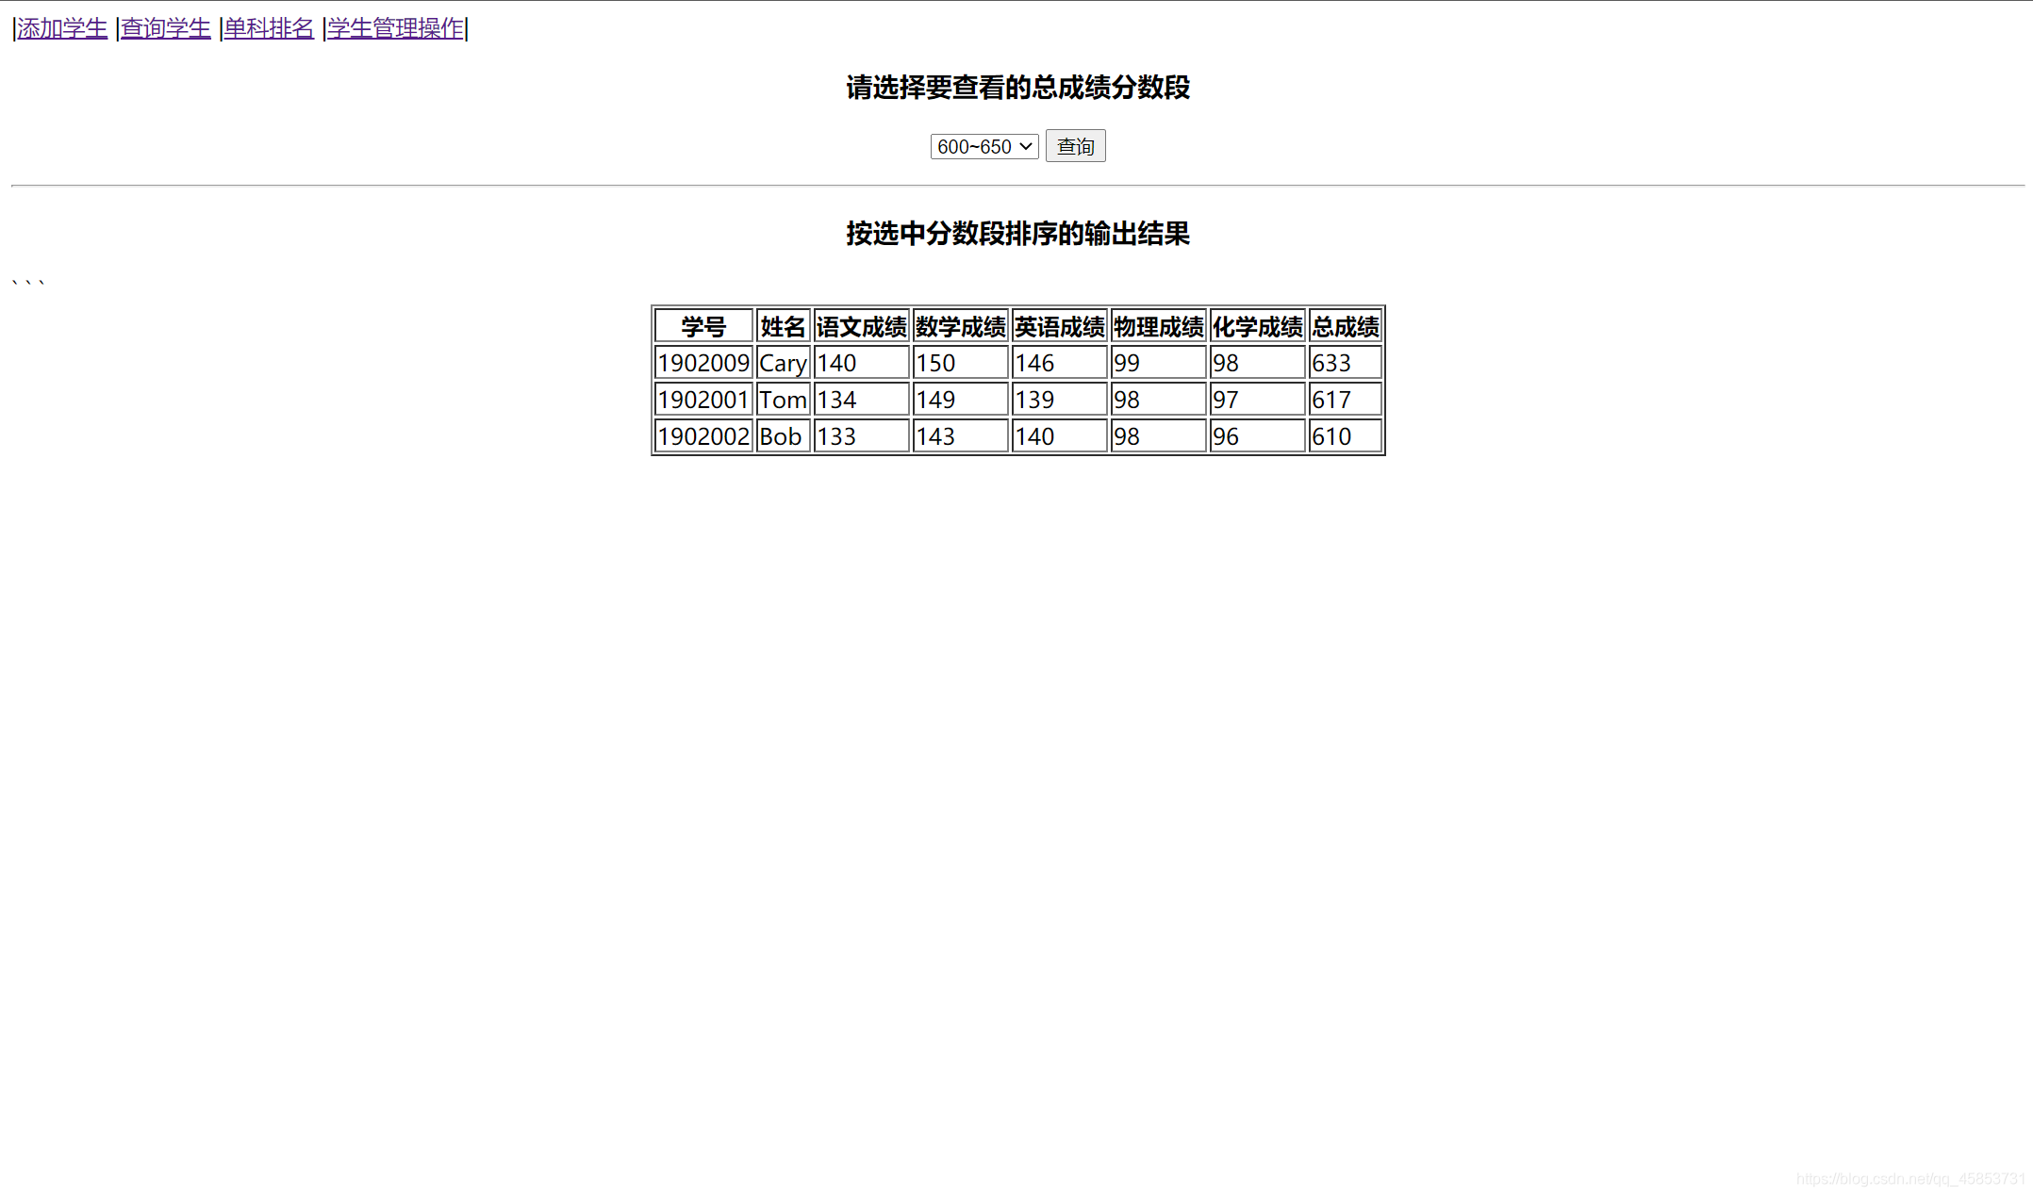Click the name cell Cary

tap(783, 363)
